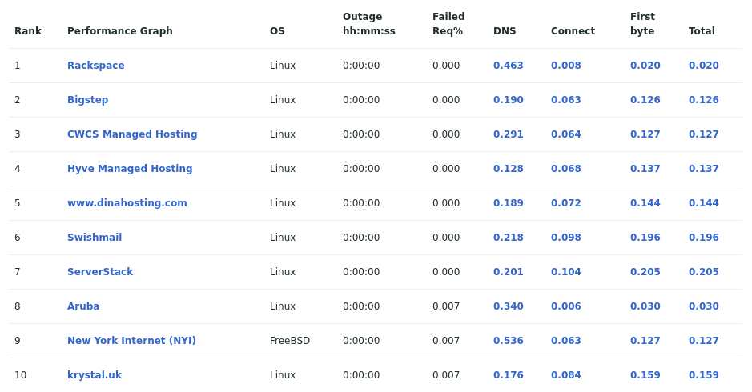Select the OS column header

pos(277,31)
